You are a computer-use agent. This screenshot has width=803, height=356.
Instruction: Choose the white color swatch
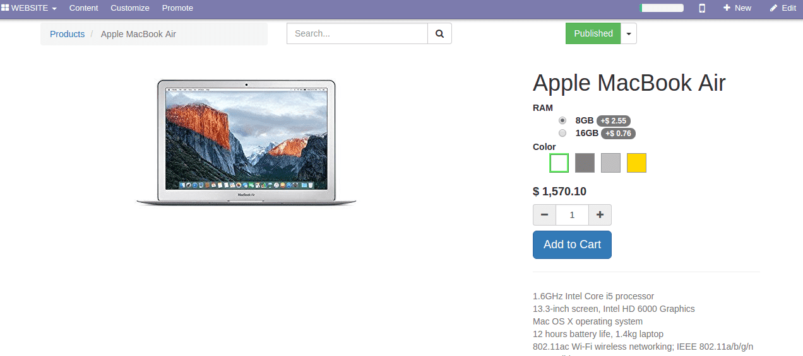coord(559,163)
